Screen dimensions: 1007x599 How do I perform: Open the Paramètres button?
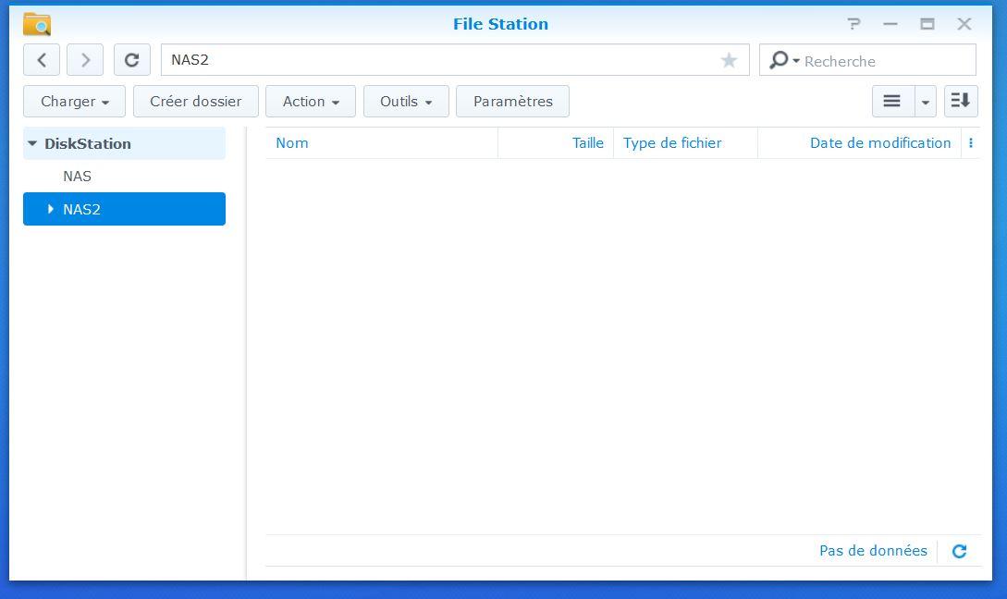pos(512,102)
